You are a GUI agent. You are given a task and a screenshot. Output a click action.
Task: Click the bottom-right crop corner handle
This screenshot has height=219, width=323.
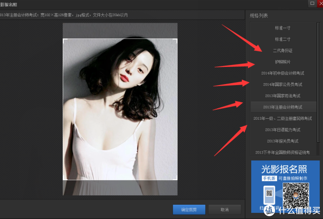coord(176,178)
